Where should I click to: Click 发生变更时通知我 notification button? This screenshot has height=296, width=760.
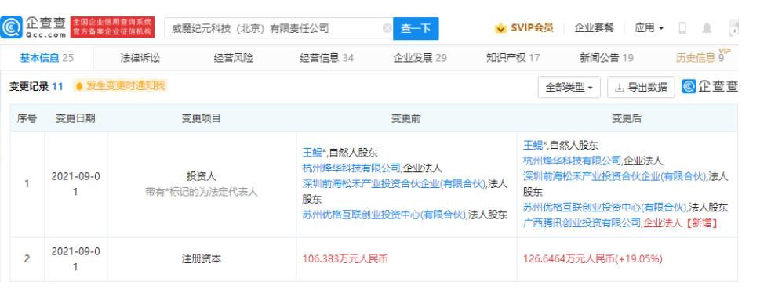point(120,86)
